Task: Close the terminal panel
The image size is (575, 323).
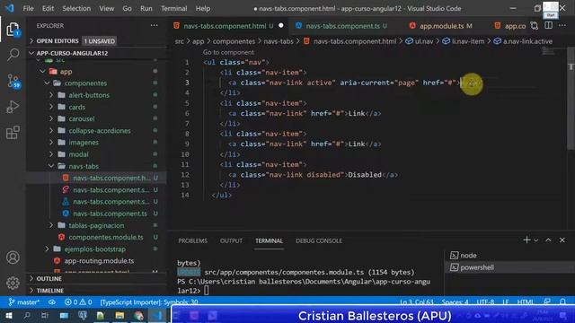Action: click(x=562, y=240)
